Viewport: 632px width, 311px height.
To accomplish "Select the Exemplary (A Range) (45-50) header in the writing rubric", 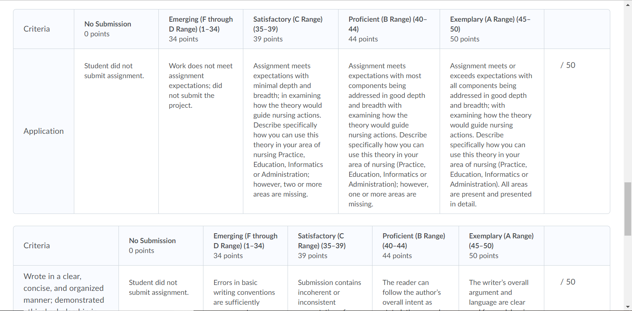I will [x=501, y=246].
